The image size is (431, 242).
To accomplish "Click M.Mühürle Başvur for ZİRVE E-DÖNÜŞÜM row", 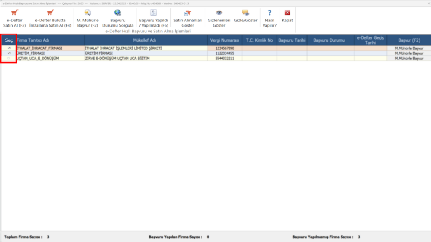I will [x=409, y=59].
